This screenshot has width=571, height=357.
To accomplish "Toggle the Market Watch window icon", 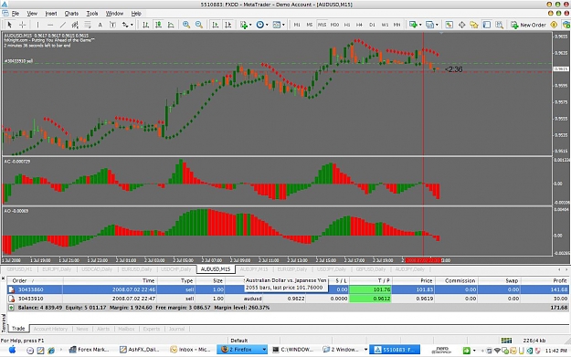I will (x=449, y=25).
